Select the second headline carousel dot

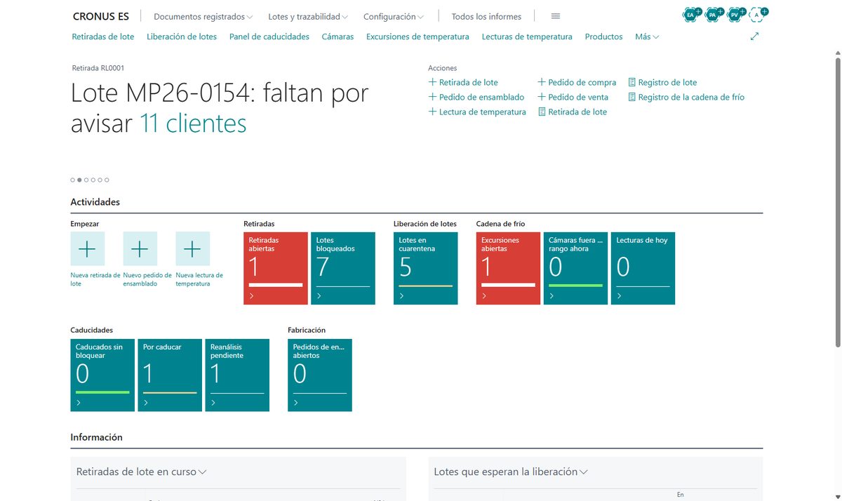[x=79, y=180]
